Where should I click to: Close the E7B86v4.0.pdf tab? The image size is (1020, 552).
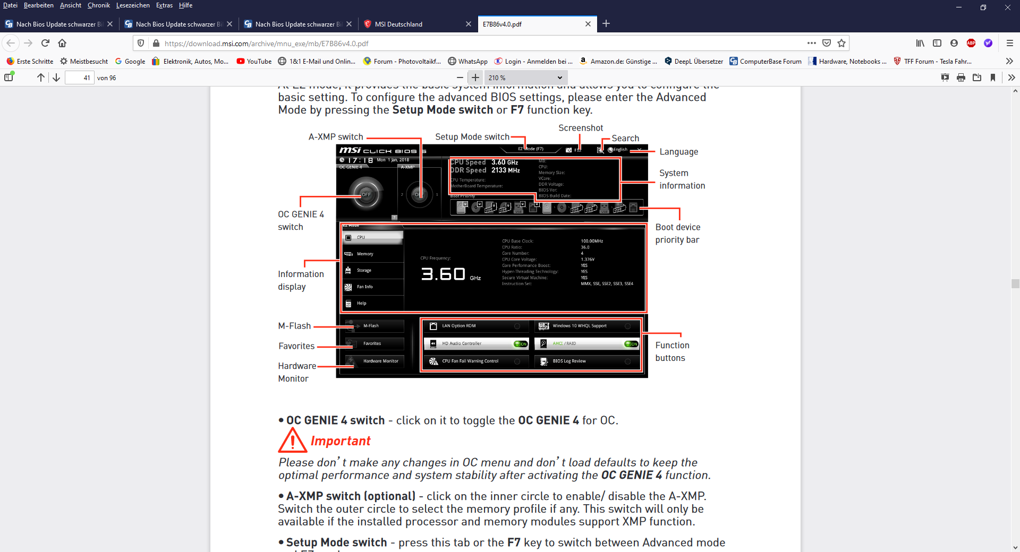pos(588,24)
